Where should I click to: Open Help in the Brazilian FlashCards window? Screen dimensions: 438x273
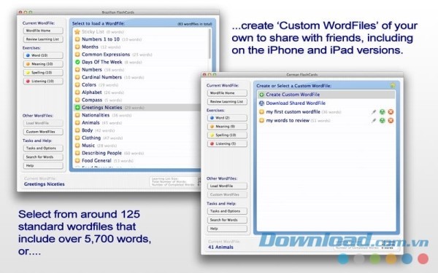[43, 165]
